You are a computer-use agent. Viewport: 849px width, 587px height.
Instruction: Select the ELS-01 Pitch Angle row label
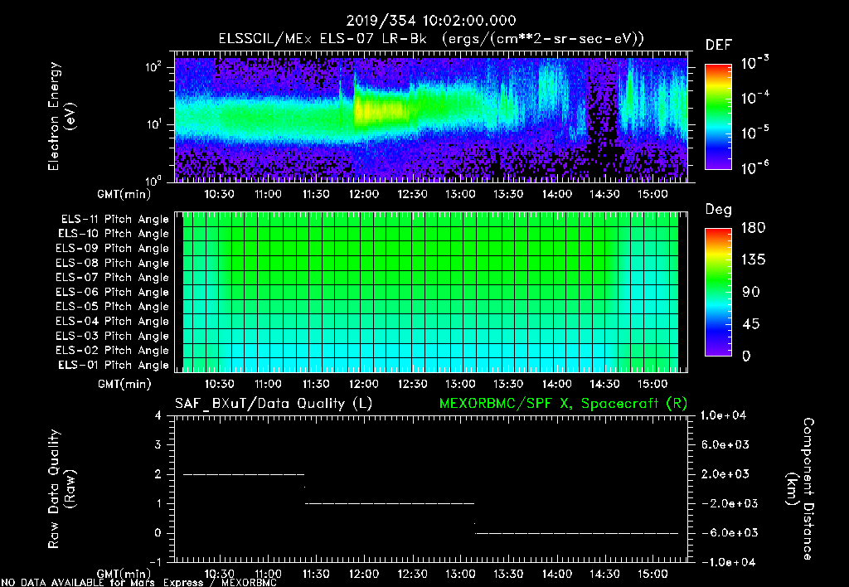point(114,365)
